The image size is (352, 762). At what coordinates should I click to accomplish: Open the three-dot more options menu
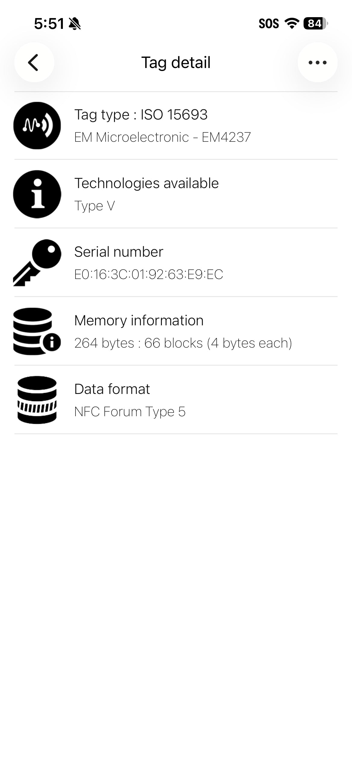tap(317, 62)
